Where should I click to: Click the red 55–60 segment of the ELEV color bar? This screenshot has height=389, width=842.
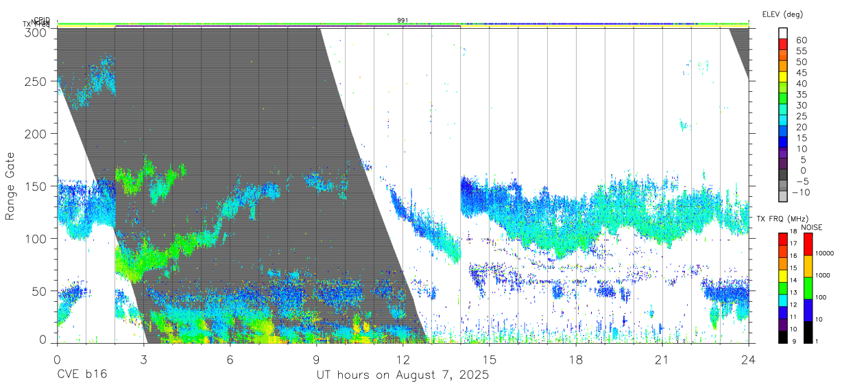coord(784,45)
